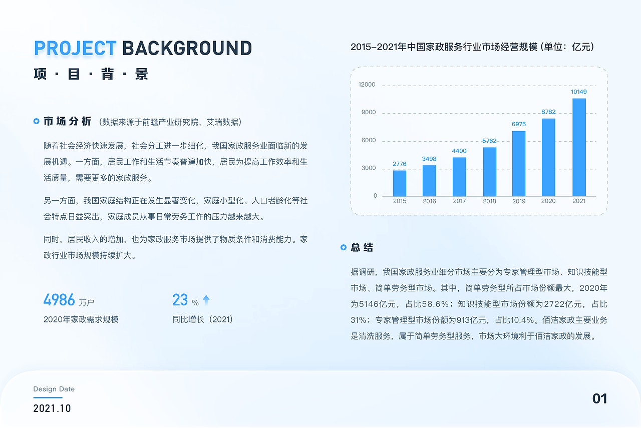The image size is (641, 428).
Task: Select the PROJECT BACKGROUND title
Action: tap(143, 49)
